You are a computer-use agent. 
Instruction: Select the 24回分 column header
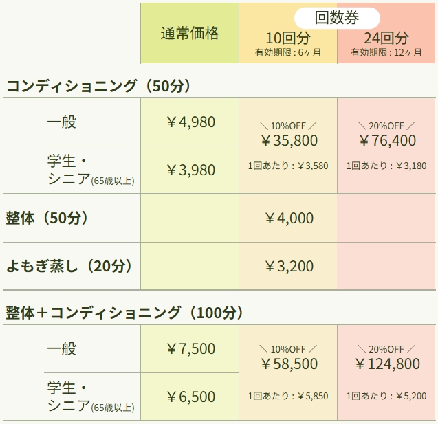(386, 38)
